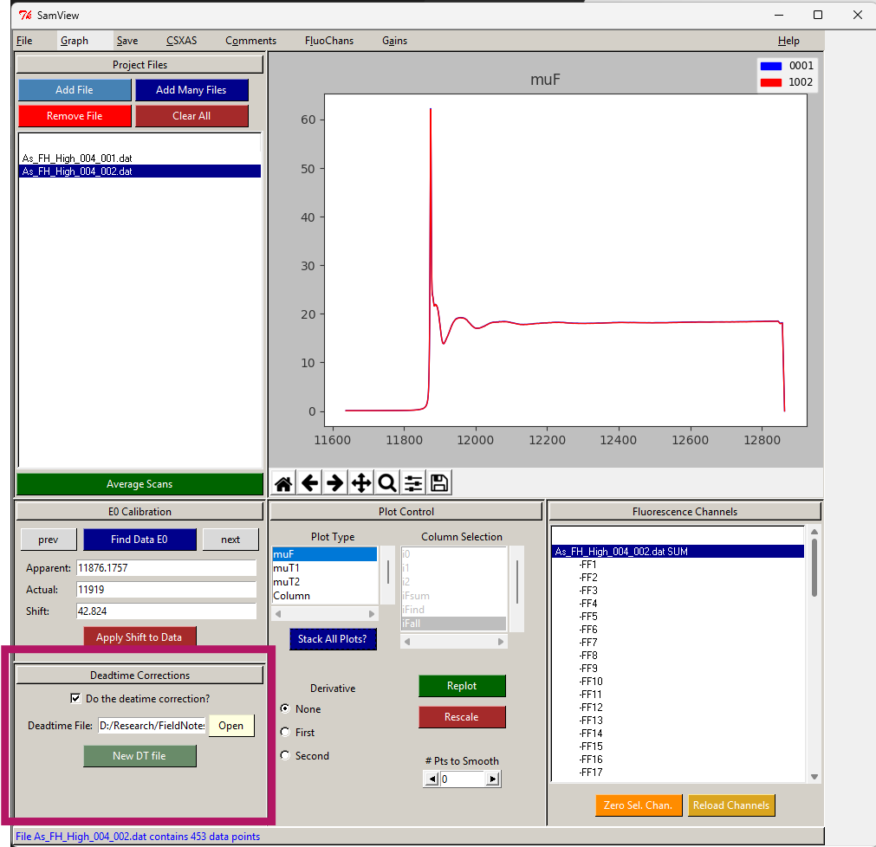
Task: Activate the Zoom magnifier tool
Action: (386, 483)
